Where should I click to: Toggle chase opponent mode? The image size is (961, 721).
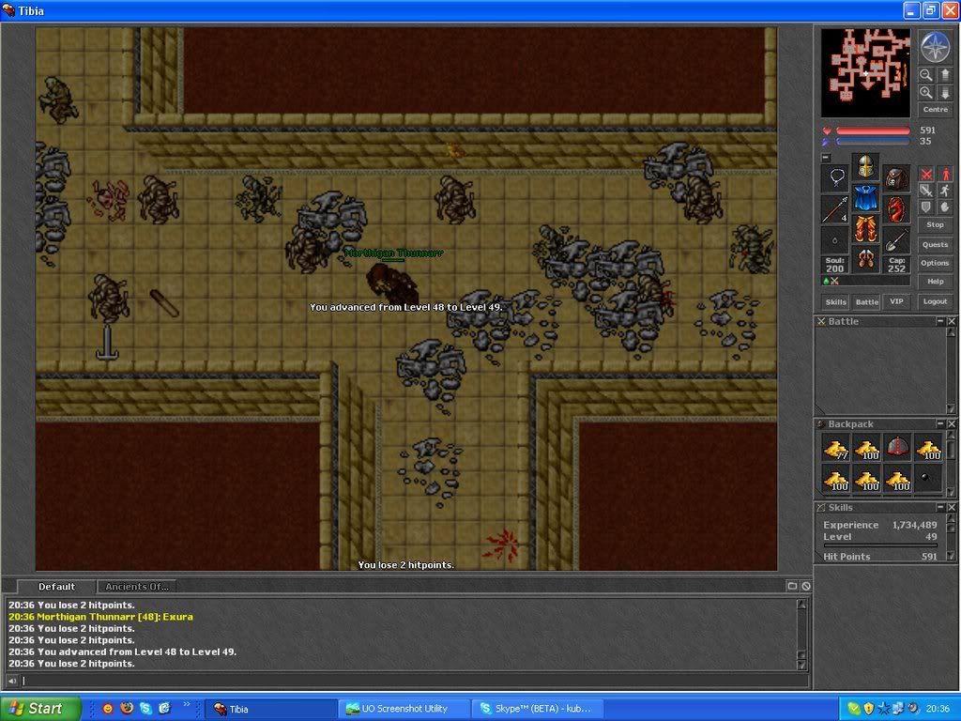945,191
